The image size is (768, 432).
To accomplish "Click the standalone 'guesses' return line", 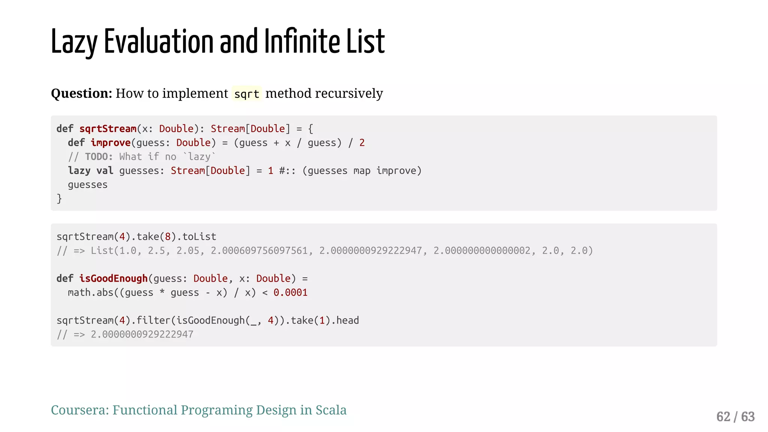I will (x=88, y=185).
